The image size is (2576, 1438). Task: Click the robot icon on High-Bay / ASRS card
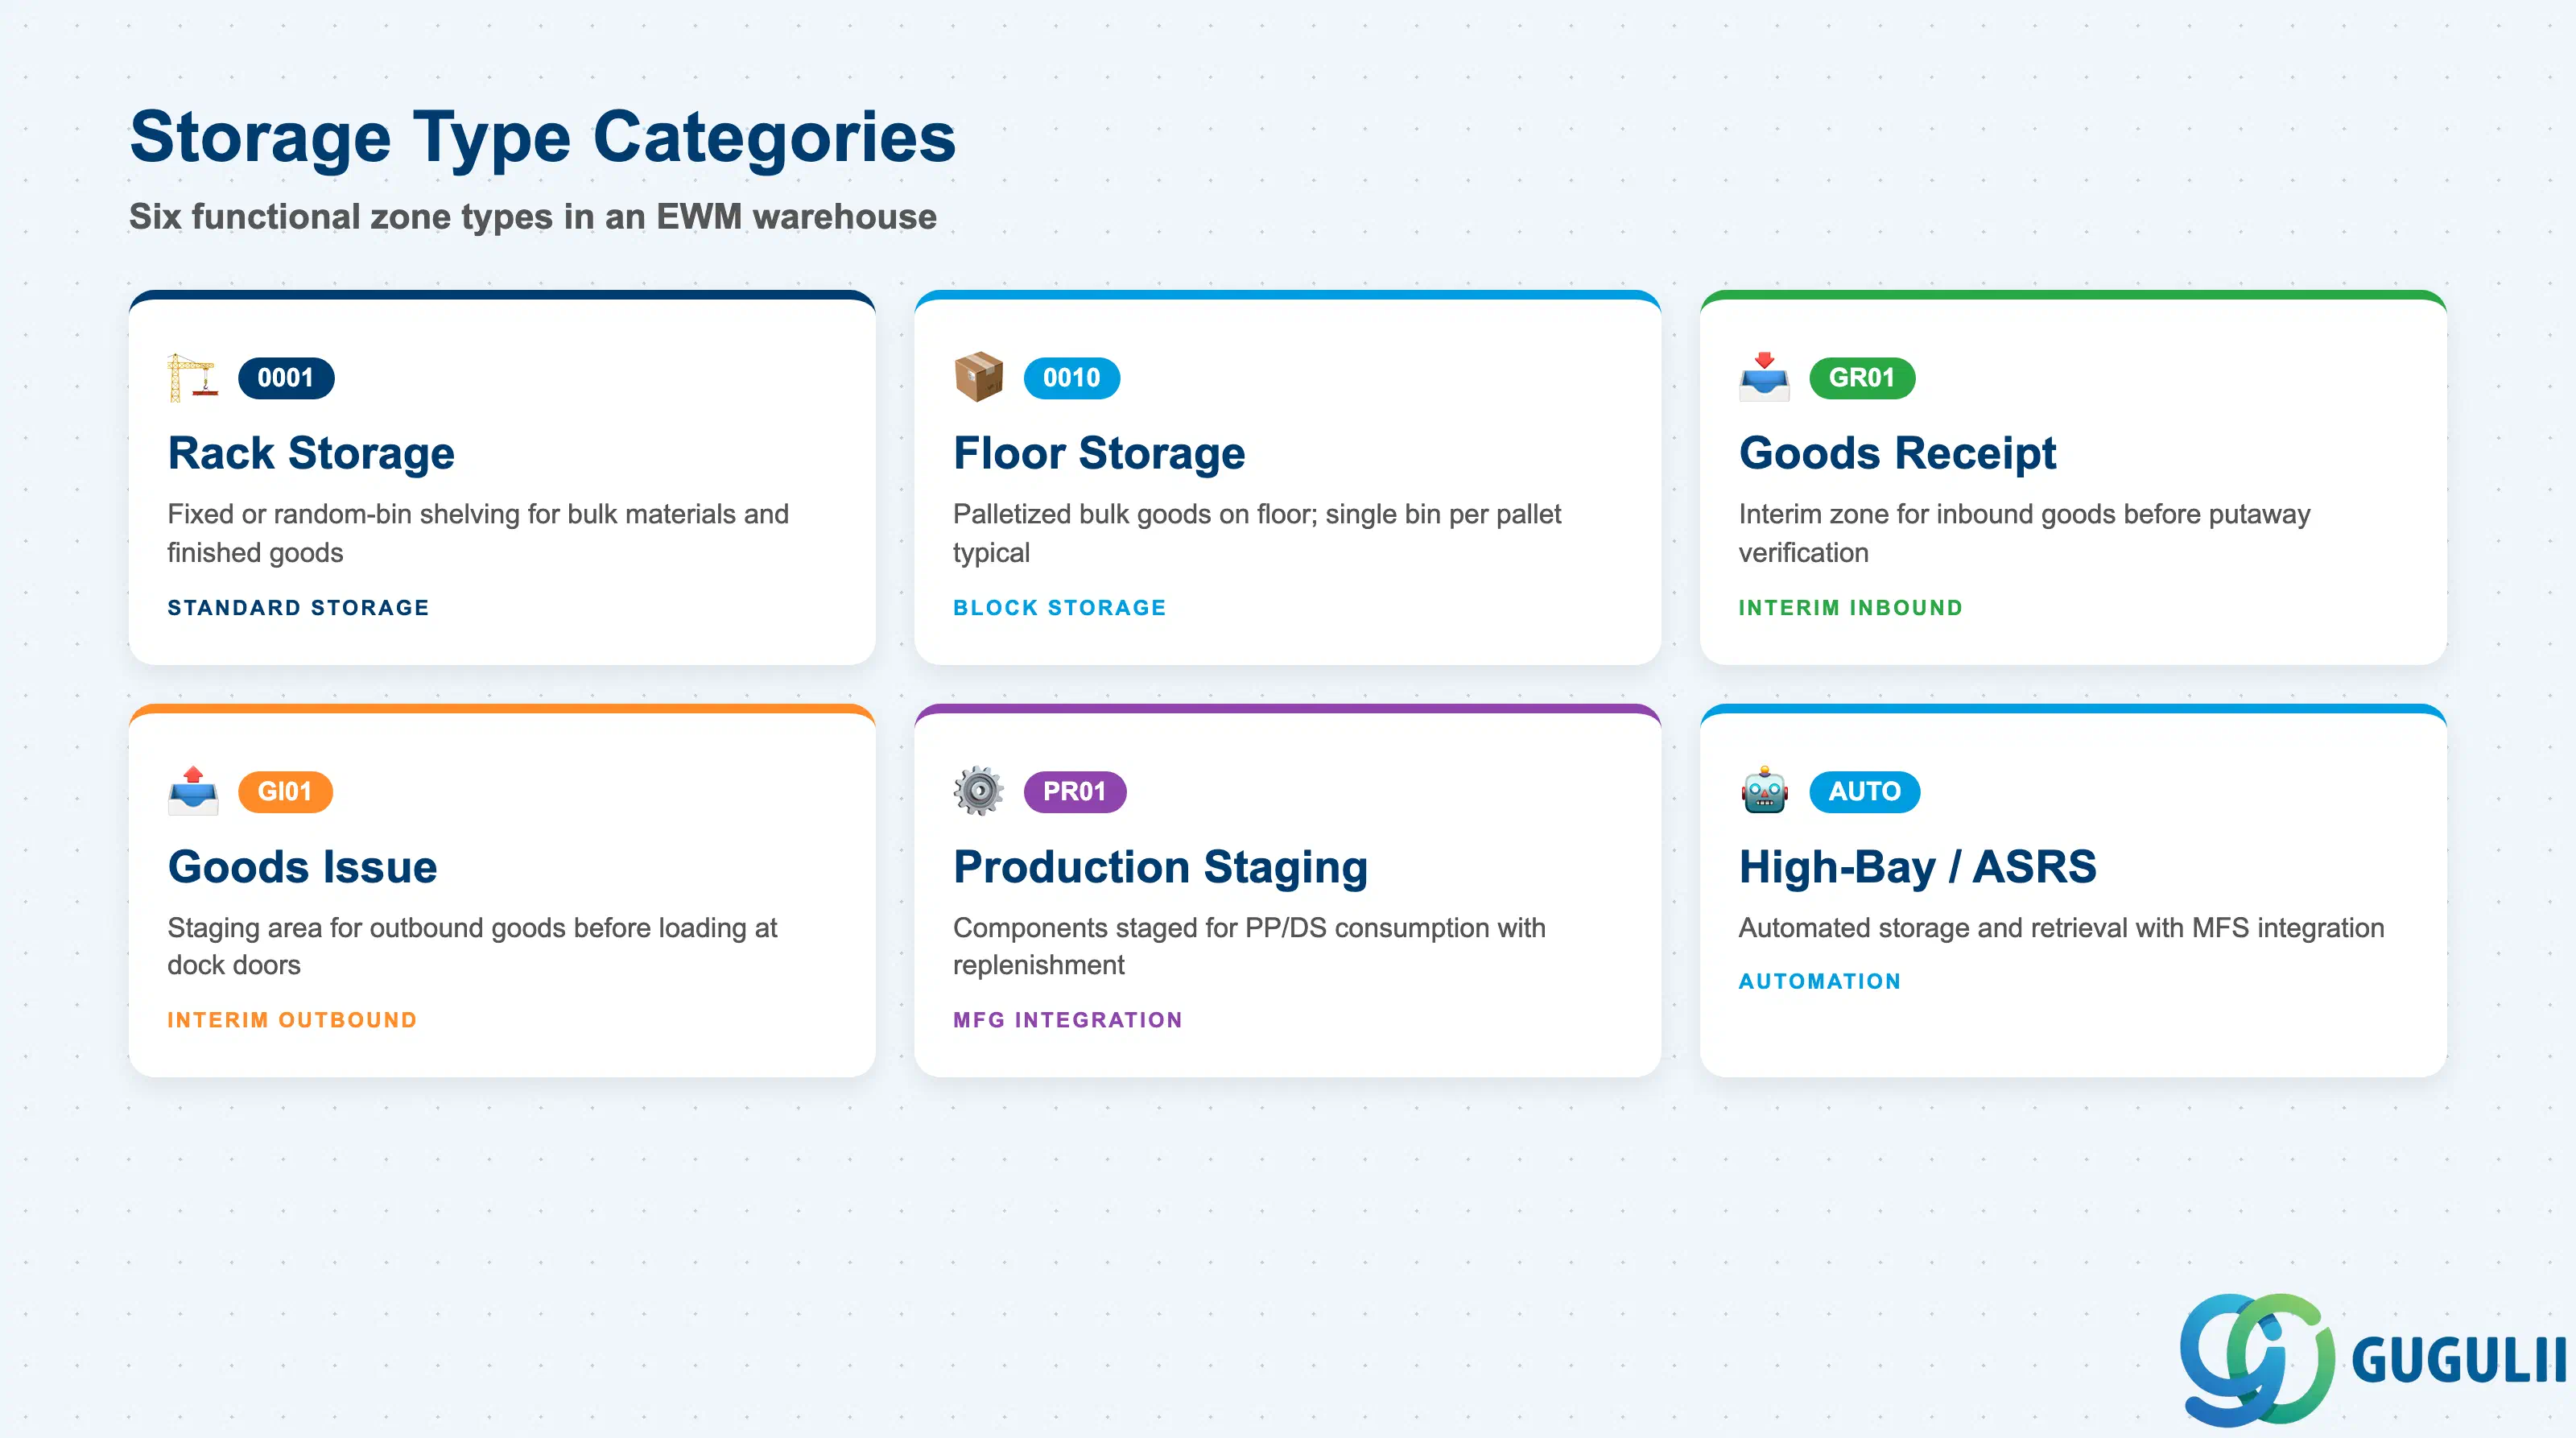[x=1764, y=791]
